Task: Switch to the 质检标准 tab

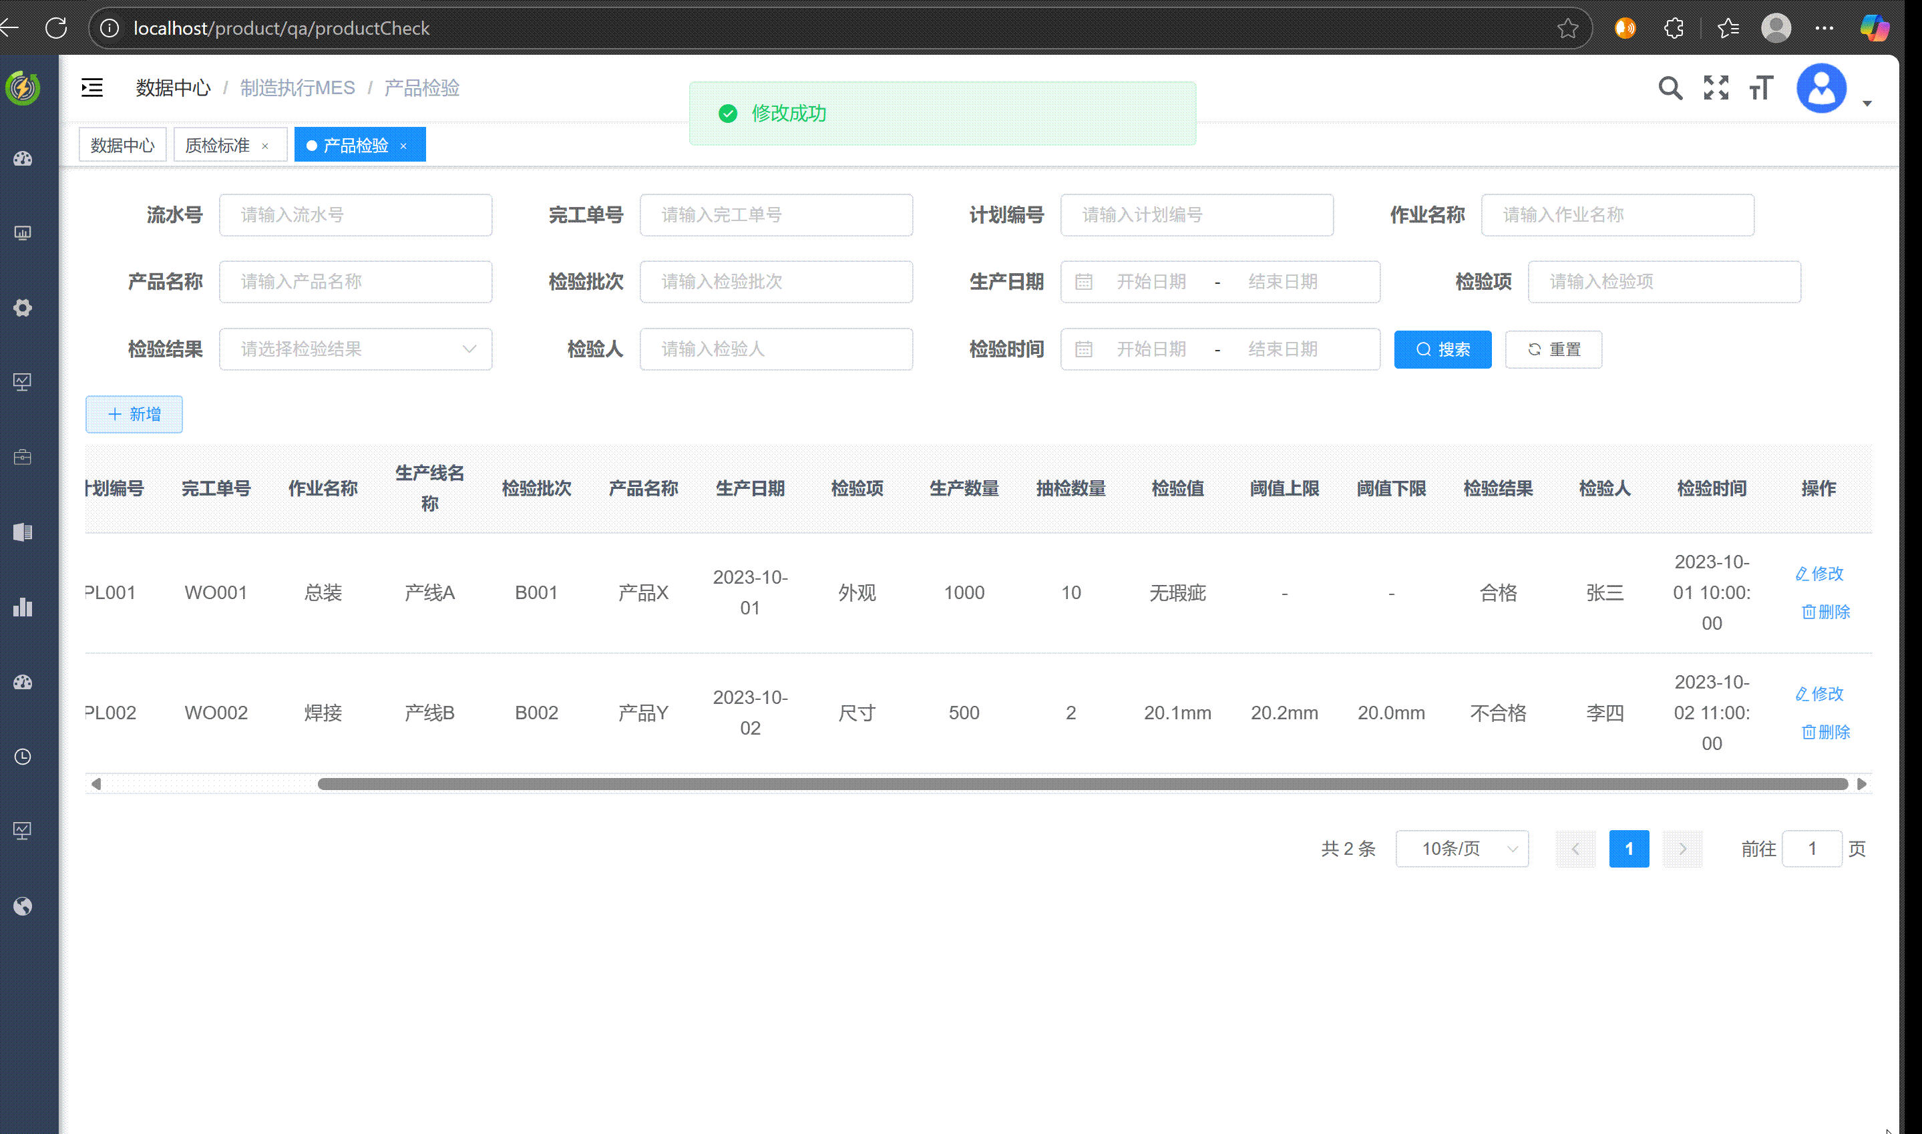Action: 218,145
